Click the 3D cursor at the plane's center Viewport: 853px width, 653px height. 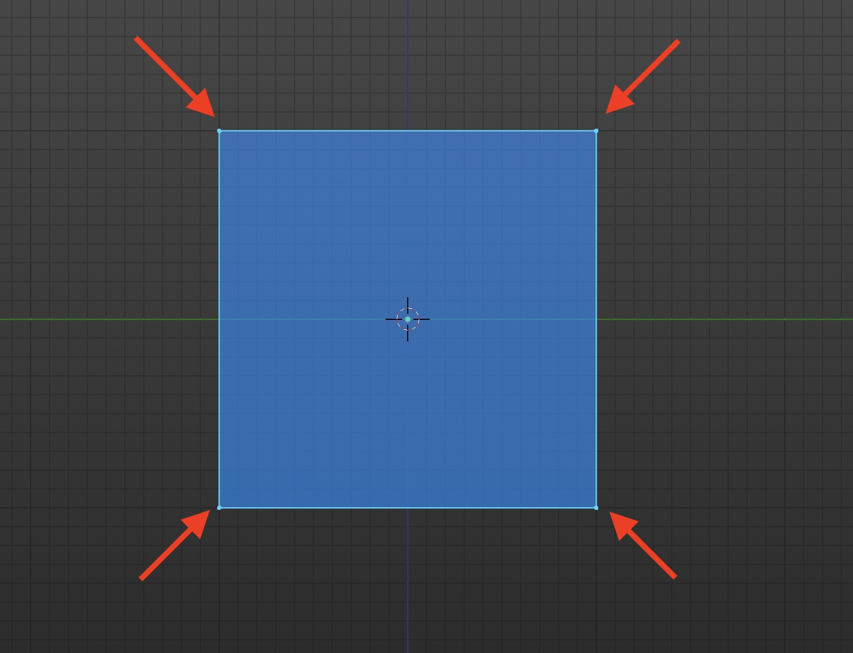[x=408, y=319]
